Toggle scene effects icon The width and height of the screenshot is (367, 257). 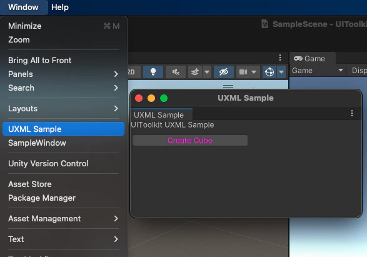[195, 72]
